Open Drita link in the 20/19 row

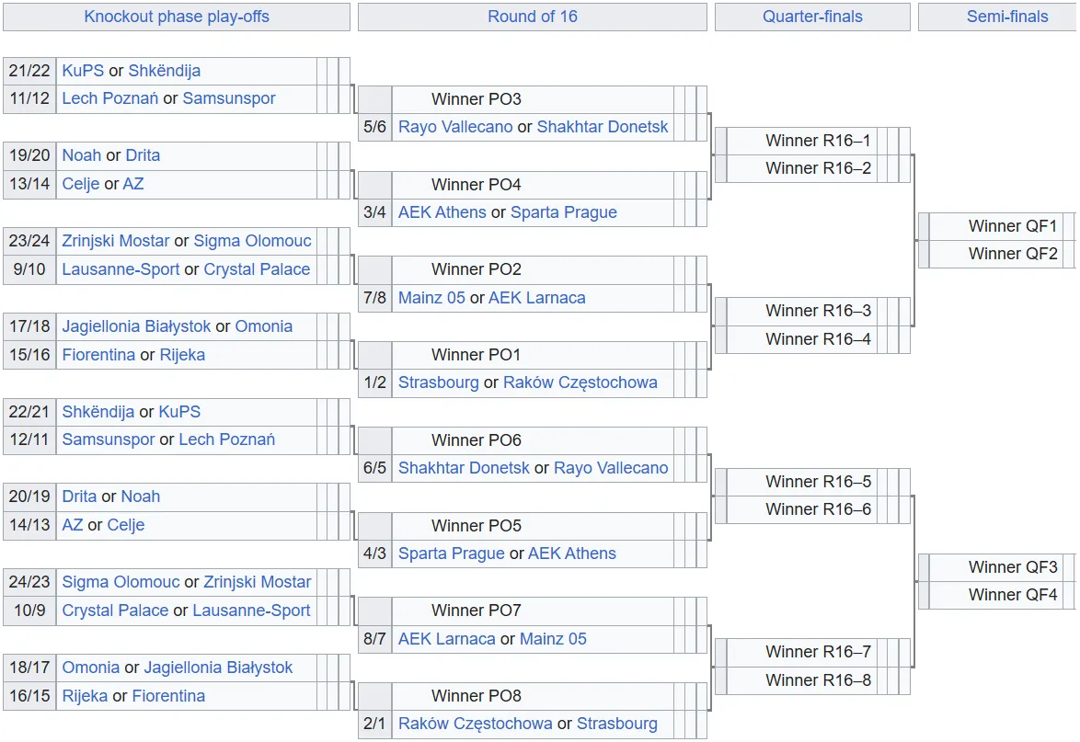(79, 497)
